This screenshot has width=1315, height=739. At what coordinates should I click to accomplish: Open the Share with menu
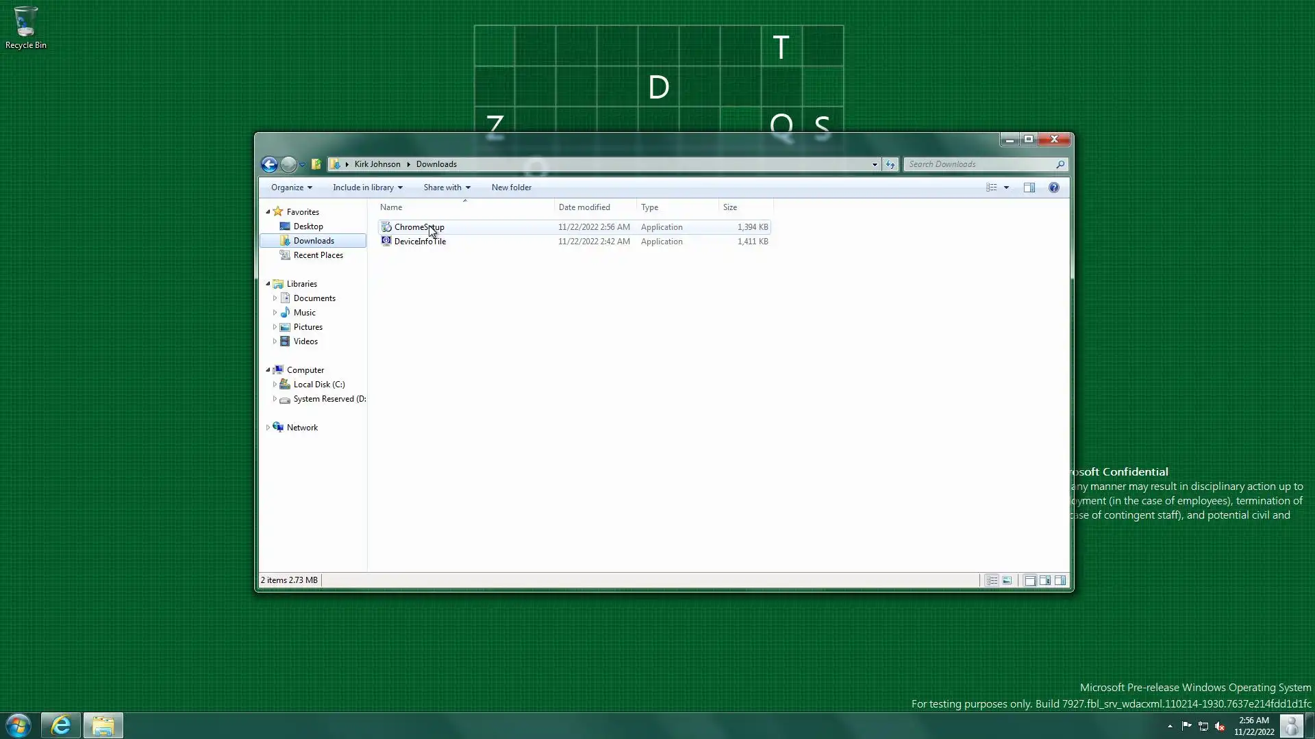click(x=447, y=187)
